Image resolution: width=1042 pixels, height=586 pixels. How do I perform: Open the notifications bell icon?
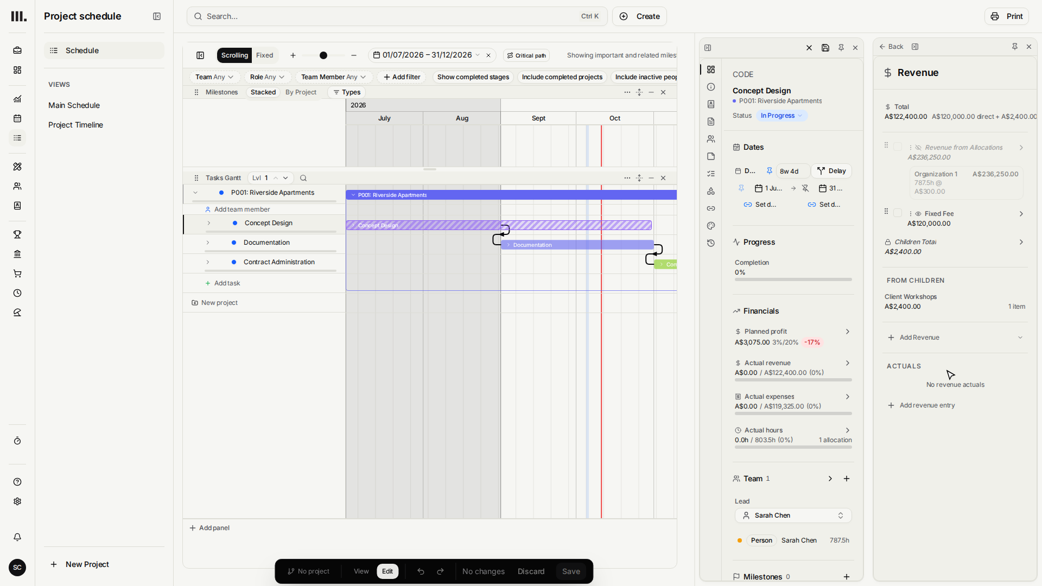click(x=17, y=537)
